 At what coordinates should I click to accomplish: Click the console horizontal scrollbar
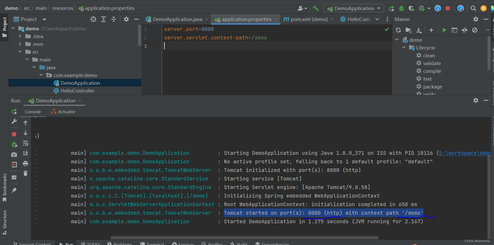(244, 237)
